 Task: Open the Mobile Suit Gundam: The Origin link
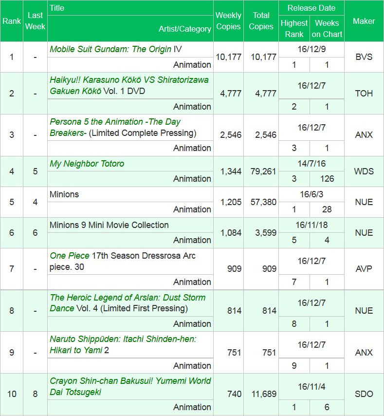click(x=110, y=49)
